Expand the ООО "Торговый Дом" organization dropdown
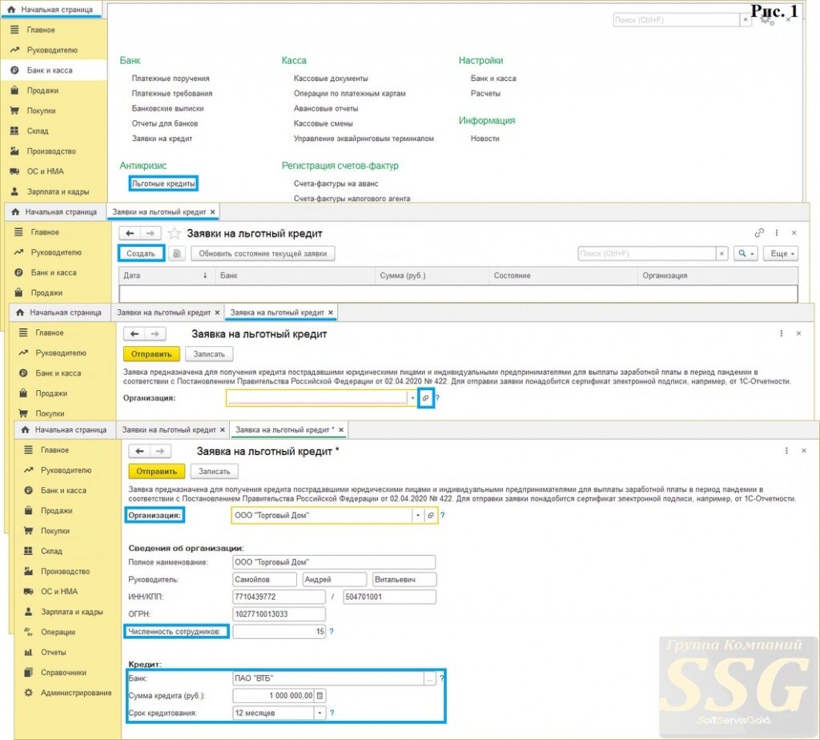 coord(418,515)
